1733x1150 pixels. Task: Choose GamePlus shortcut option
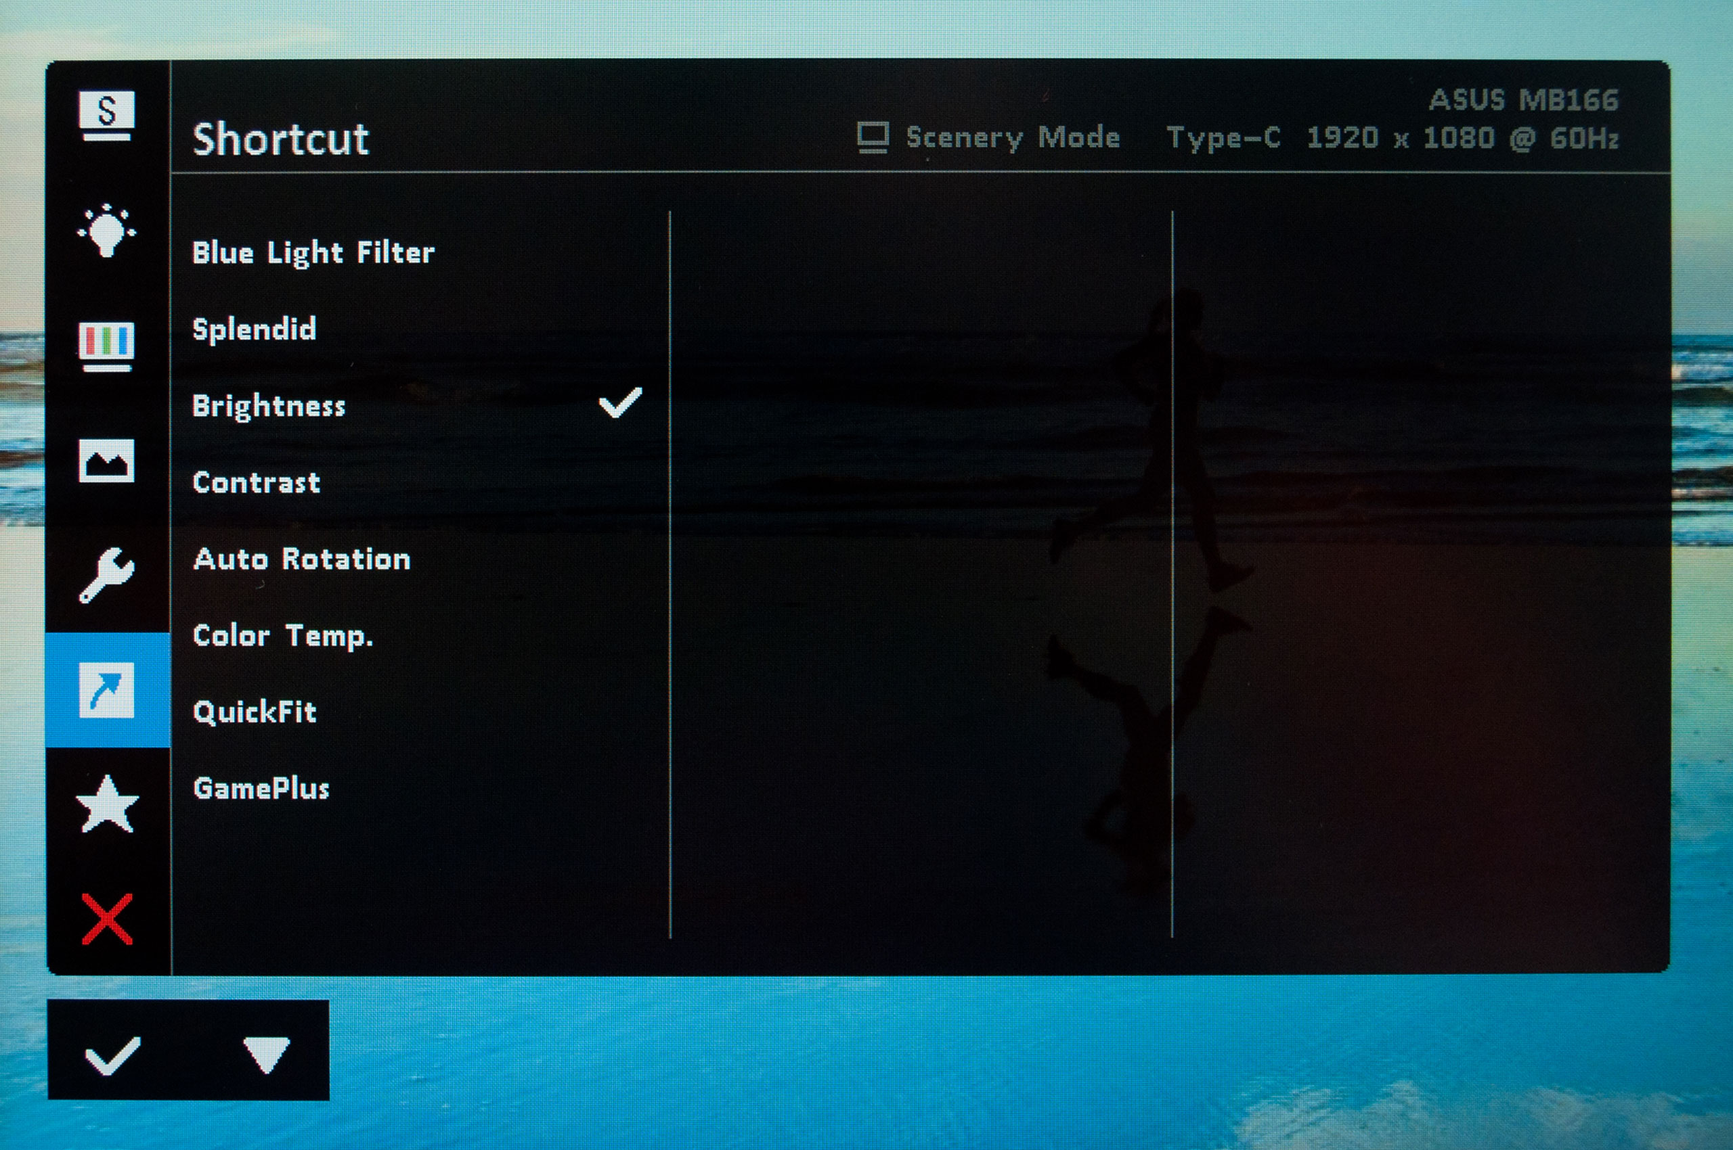point(261,789)
